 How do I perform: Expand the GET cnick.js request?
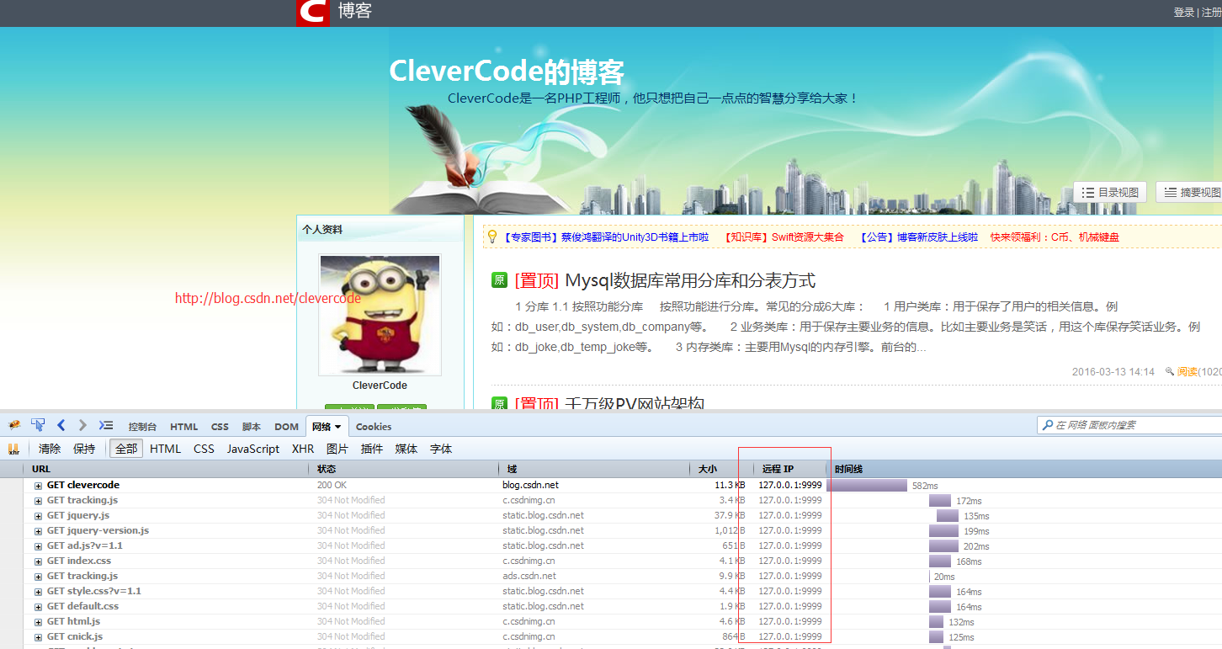coord(38,637)
